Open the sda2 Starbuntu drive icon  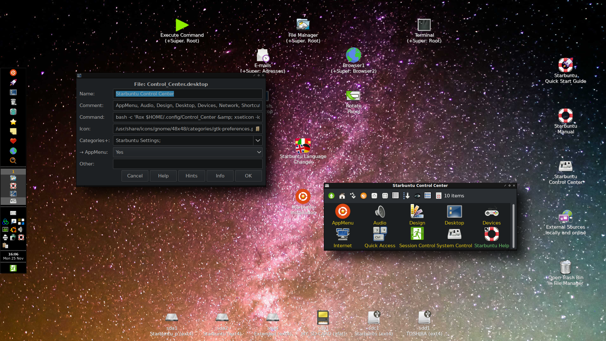pos(222,324)
